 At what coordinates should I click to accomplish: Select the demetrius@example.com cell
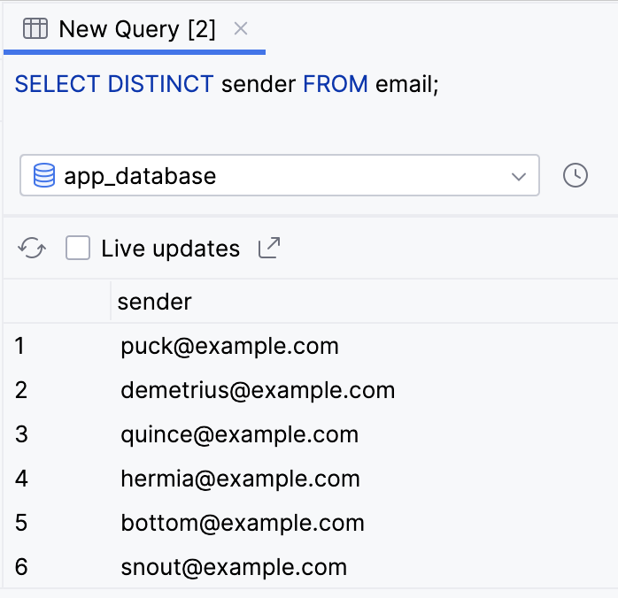tap(257, 390)
